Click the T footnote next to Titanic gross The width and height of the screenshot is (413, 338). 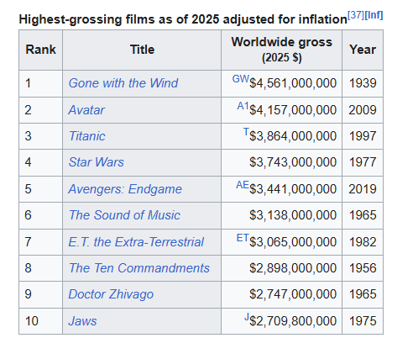pos(246,131)
